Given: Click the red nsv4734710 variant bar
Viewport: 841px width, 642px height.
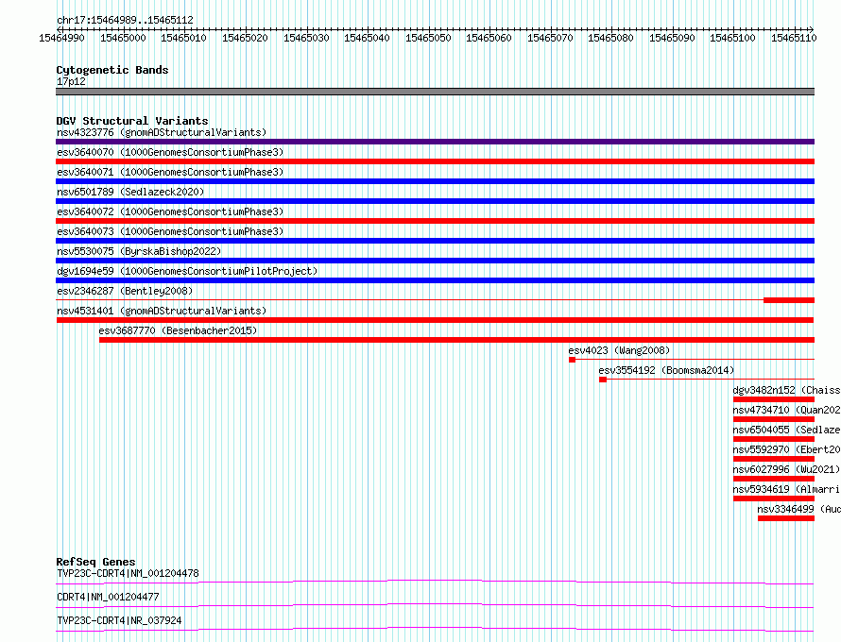Looking at the screenshot, I should point(774,419).
